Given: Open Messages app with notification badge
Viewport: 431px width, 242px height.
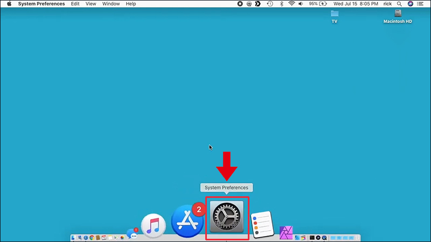Looking at the screenshot, I should pos(133,234).
